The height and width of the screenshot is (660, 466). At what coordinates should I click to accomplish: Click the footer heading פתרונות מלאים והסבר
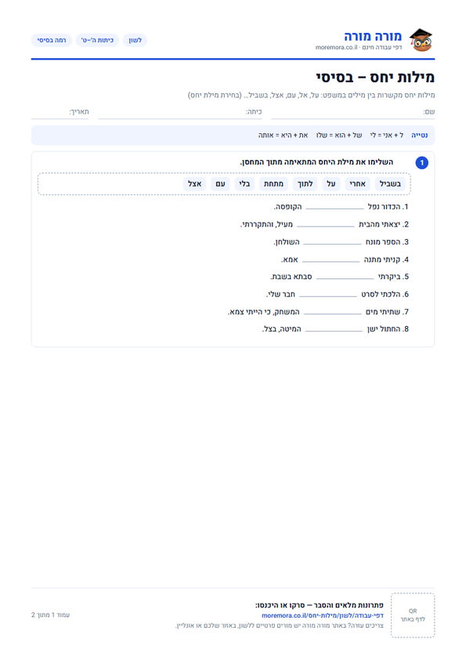click(x=320, y=605)
